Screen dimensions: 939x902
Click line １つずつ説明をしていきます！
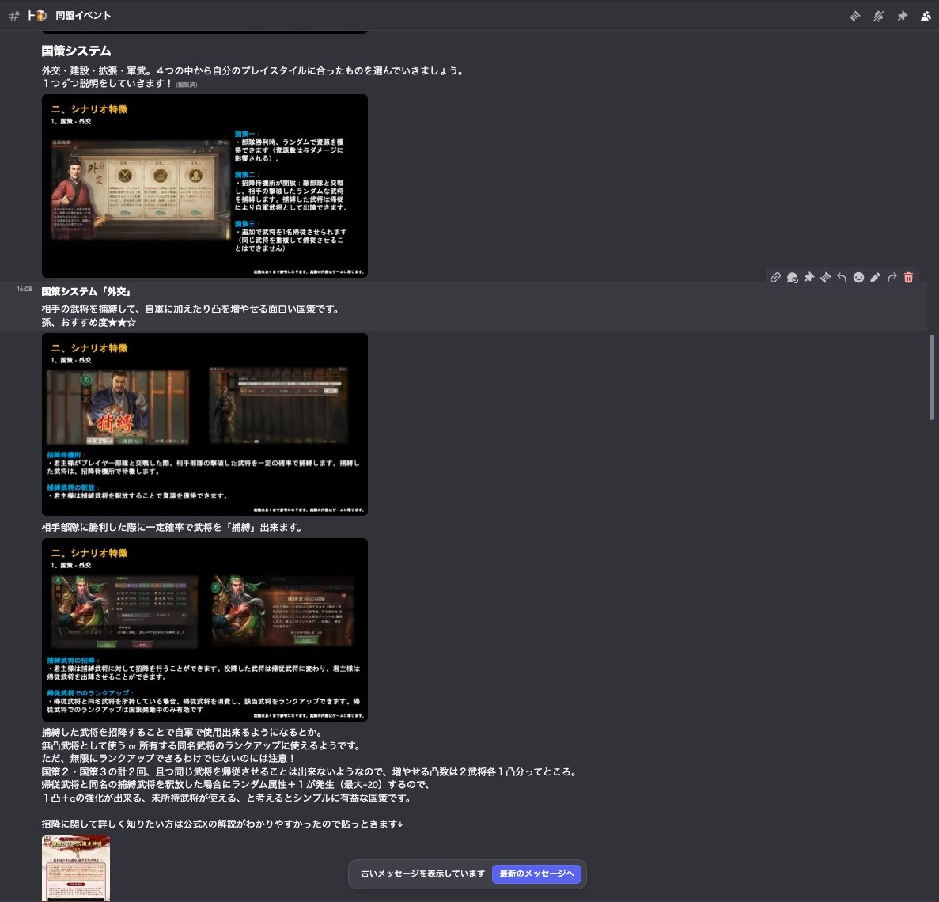(x=108, y=83)
